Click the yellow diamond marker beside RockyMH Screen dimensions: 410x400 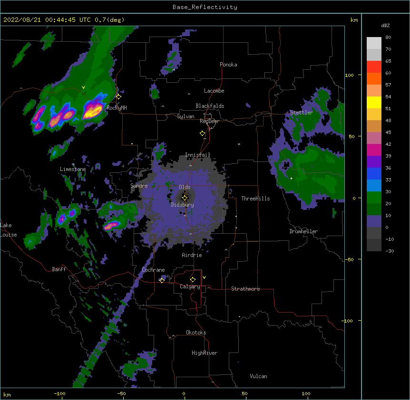pyautogui.click(x=119, y=97)
